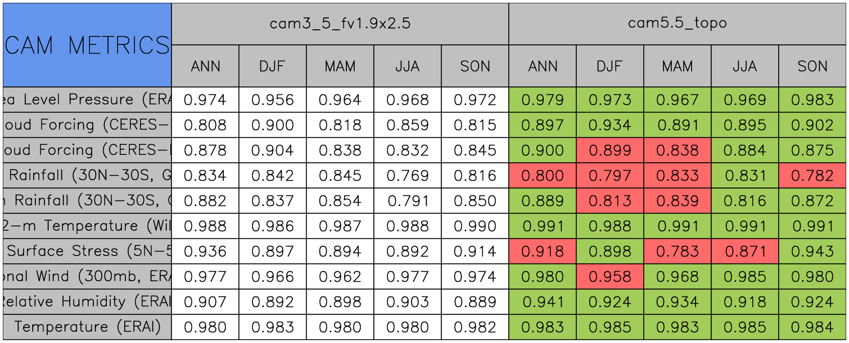Click the DJF header under cam5.5_topo
This screenshot has height=343, width=849.
[x=609, y=66]
